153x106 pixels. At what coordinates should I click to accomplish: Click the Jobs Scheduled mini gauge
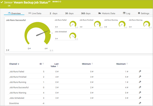click(x=73, y=36)
